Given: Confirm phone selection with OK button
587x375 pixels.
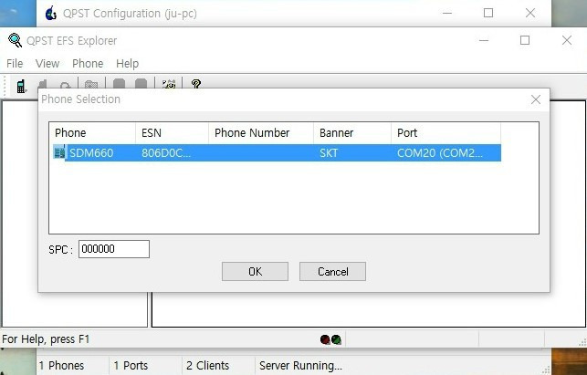Looking at the screenshot, I should click(x=255, y=271).
